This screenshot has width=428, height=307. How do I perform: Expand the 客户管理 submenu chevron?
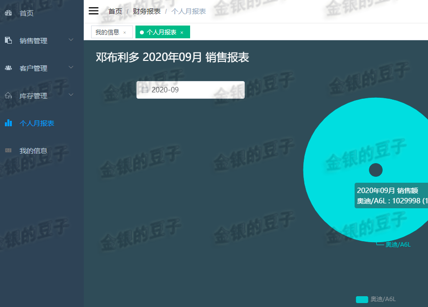(70, 68)
